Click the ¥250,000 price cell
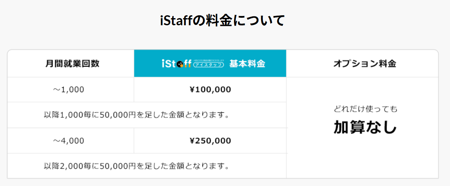The height and width of the screenshot is (186, 450). click(x=210, y=140)
